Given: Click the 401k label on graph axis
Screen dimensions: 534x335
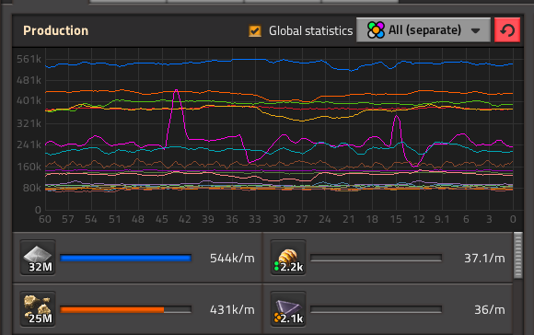Looking at the screenshot, I should click(x=29, y=100).
